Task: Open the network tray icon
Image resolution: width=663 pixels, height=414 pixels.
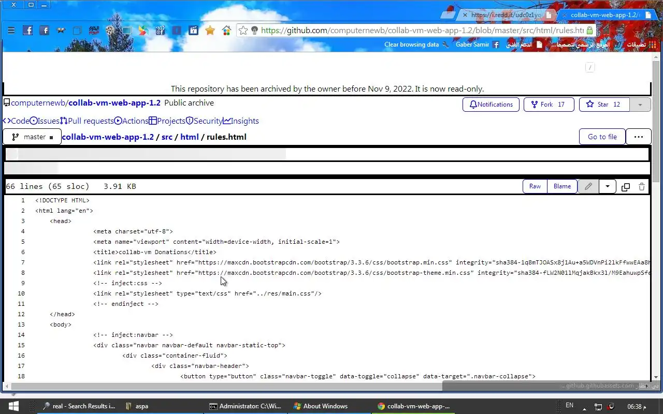Action: pyautogui.click(x=598, y=407)
